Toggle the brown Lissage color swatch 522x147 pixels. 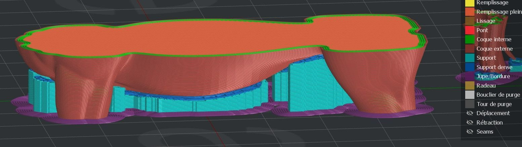point(470,21)
